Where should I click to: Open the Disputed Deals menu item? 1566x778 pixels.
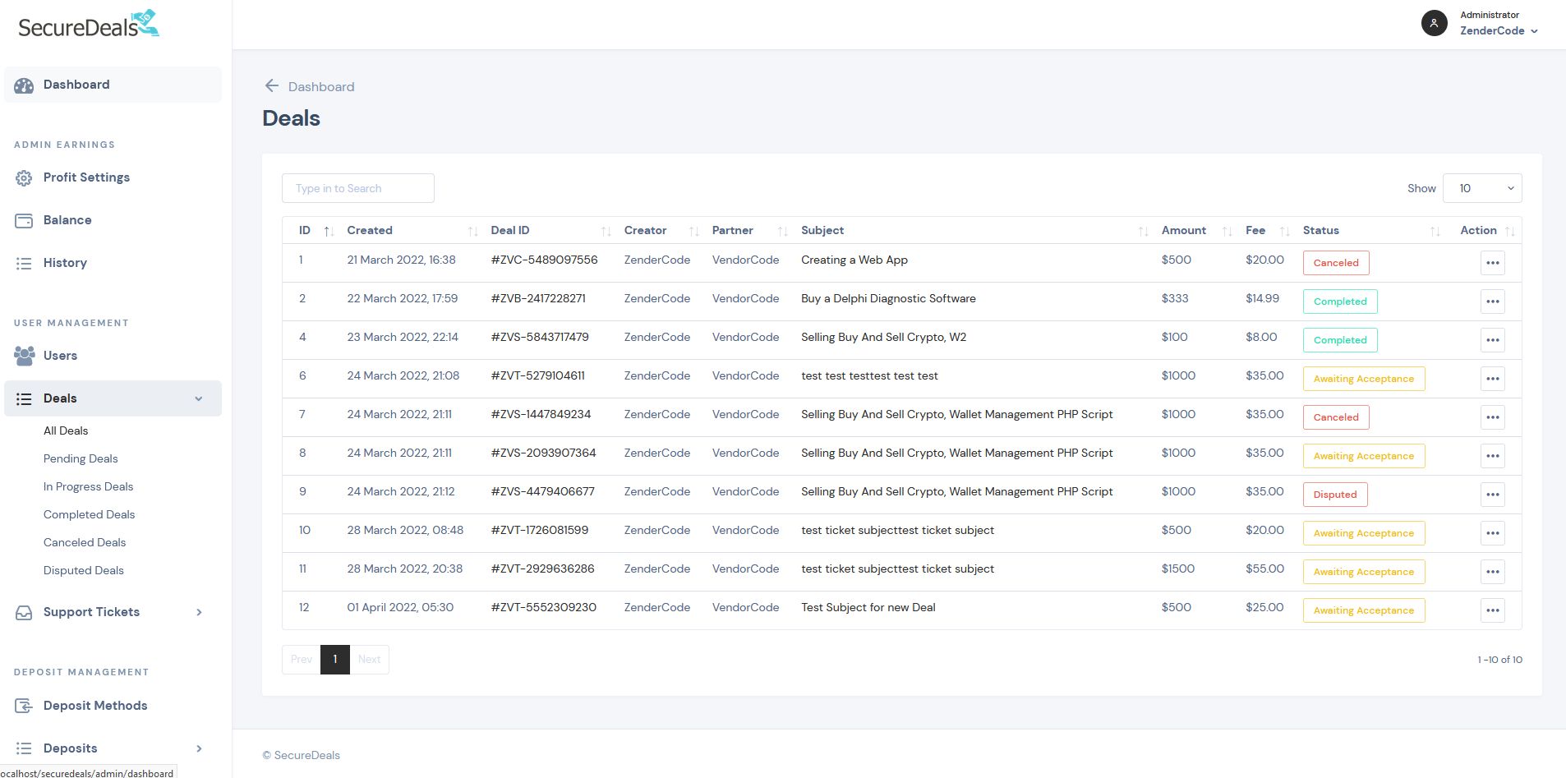(84, 570)
